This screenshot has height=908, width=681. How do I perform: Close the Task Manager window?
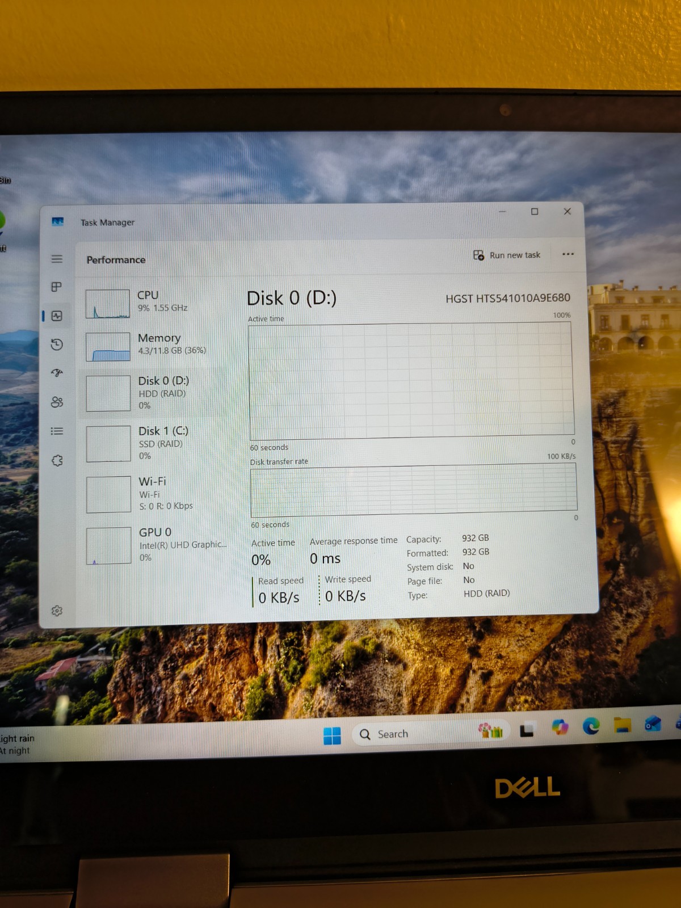pyautogui.click(x=567, y=211)
